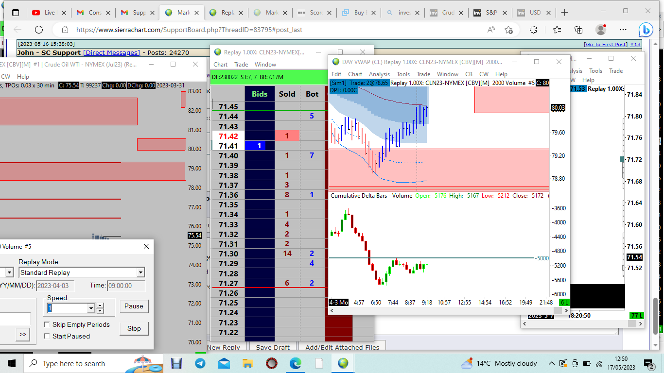Viewport: 664px width, 373px height.
Task: Open the Chart menu in Replay DOM window
Action: (220, 64)
